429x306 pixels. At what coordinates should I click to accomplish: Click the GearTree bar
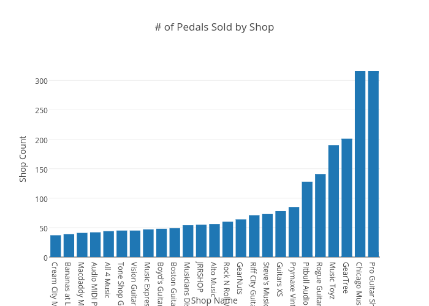pyautogui.click(x=347, y=198)
